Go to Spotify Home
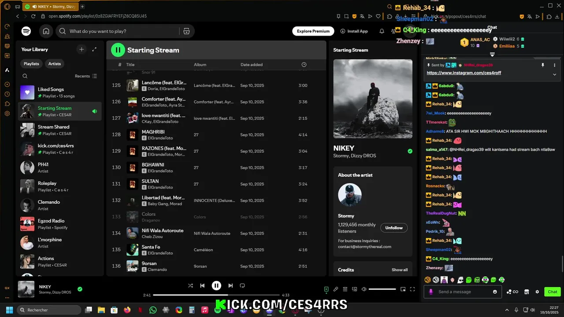 [x=46, y=31]
